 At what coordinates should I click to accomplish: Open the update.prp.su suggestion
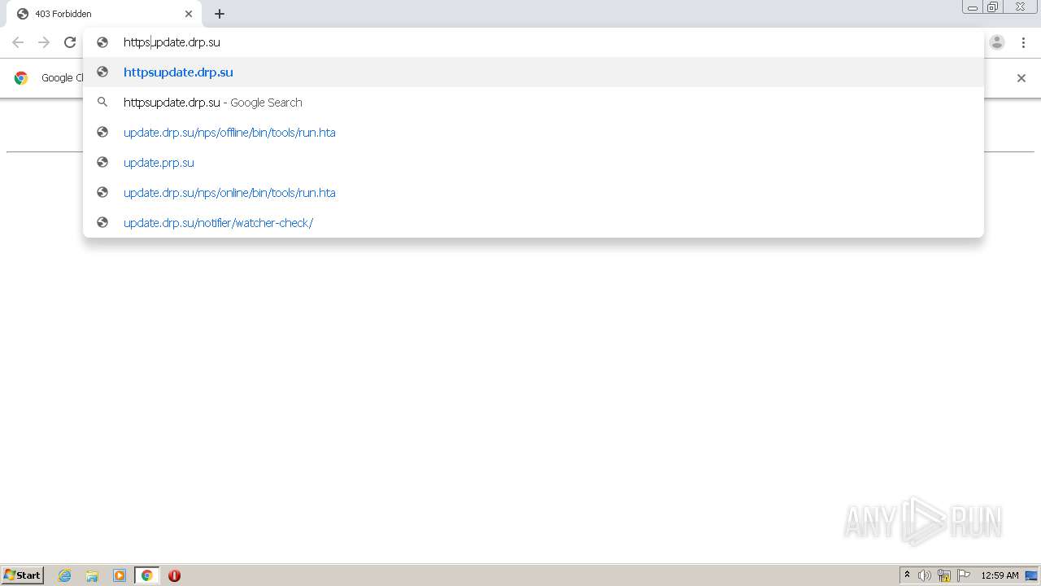(534, 163)
